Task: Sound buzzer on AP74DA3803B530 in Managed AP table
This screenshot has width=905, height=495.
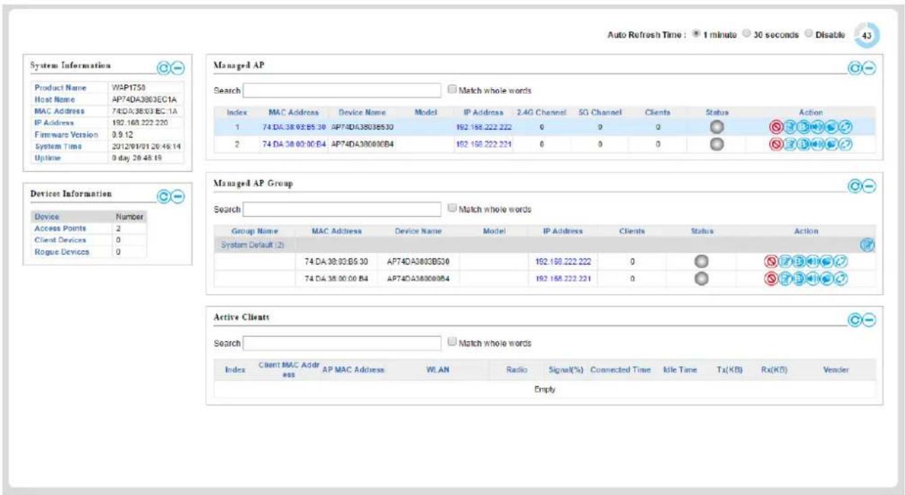Action: pyautogui.click(x=817, y=127)
